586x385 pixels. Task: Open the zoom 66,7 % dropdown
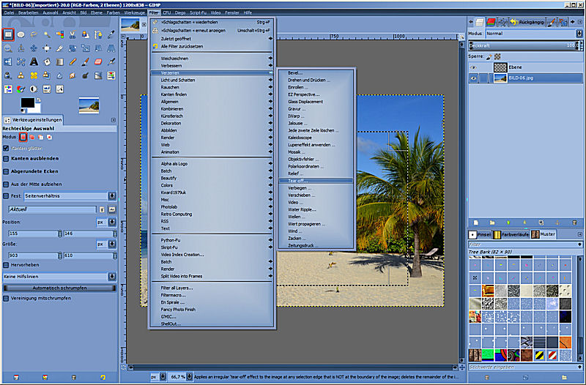tap(181, 377)
